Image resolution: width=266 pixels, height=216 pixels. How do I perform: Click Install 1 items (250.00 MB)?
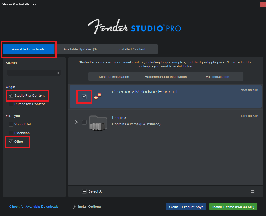pos(233,207)
